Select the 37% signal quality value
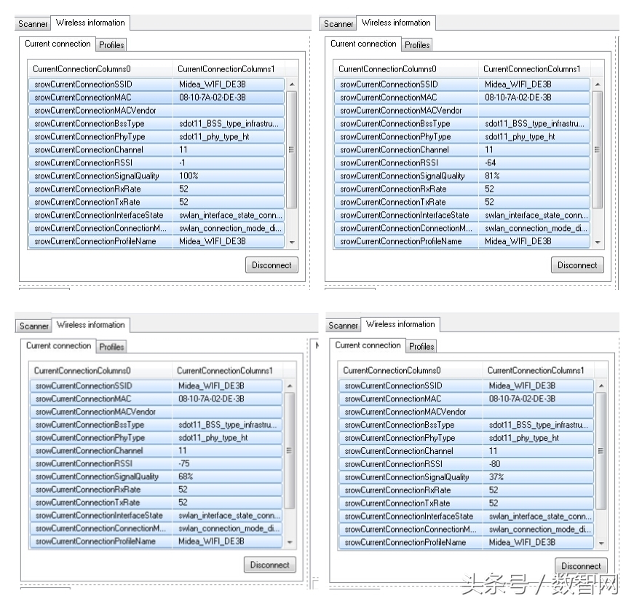This screenshot has width=634, height=604. click(496, 477)
